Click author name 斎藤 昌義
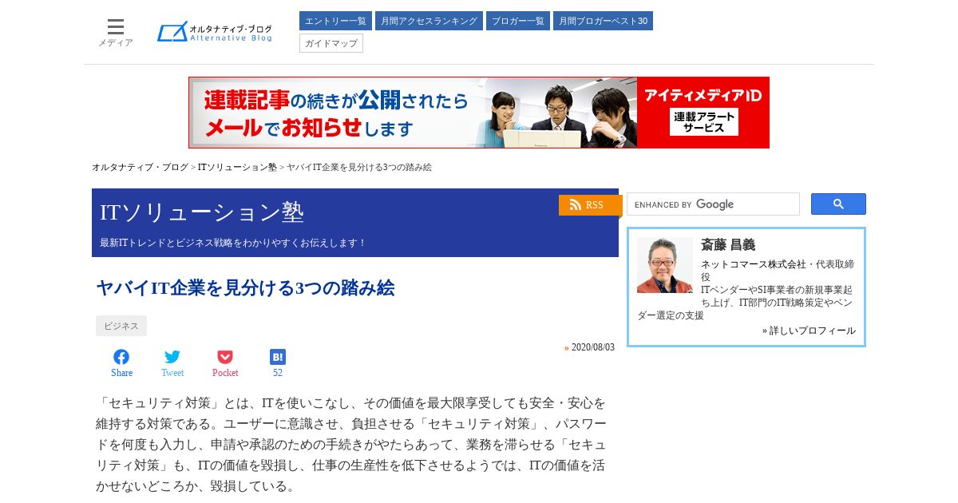The width and height of the screenshot is (958, 503). click(x=728, y=245)
